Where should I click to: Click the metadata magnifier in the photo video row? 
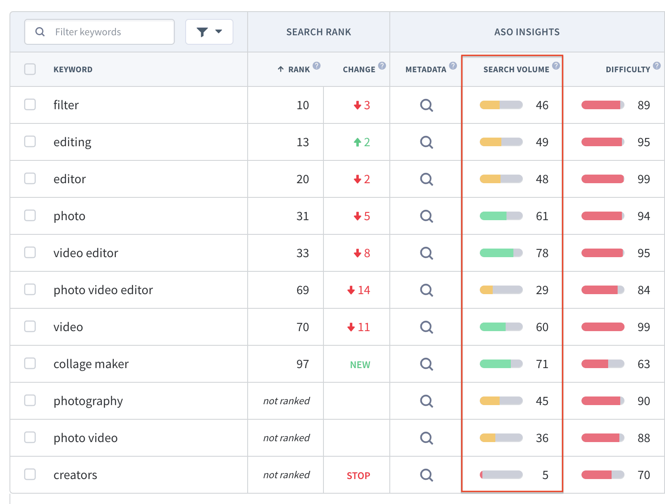[x=426, y=438]
